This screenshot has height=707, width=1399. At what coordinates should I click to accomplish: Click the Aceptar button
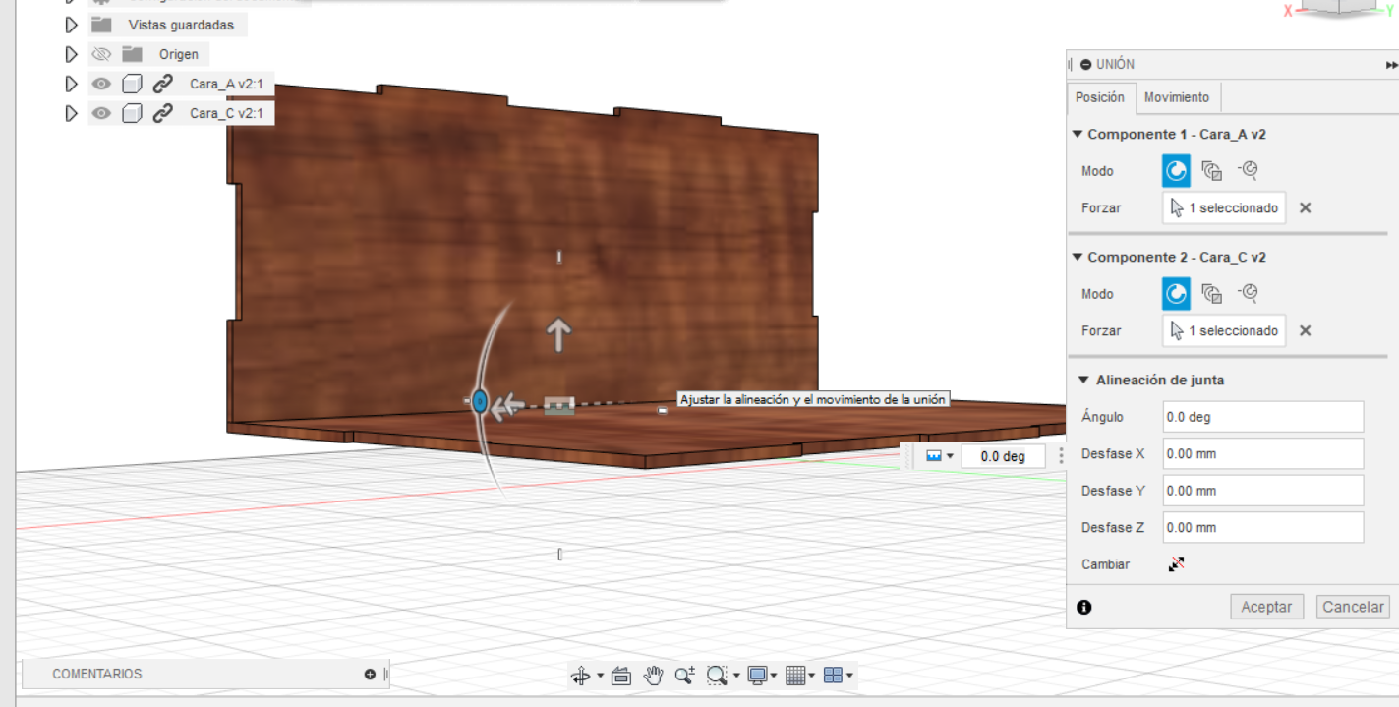[x=1266, y=607]
